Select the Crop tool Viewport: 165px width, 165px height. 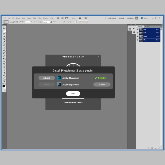point(4,39)
